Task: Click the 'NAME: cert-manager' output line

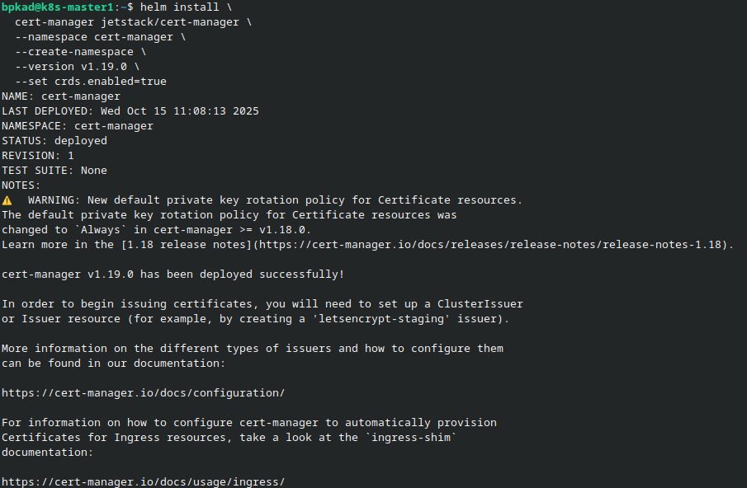Action: point(61,96)
